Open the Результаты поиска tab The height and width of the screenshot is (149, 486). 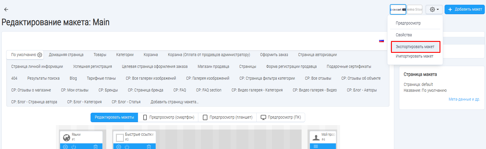click(x=44, y=78)
